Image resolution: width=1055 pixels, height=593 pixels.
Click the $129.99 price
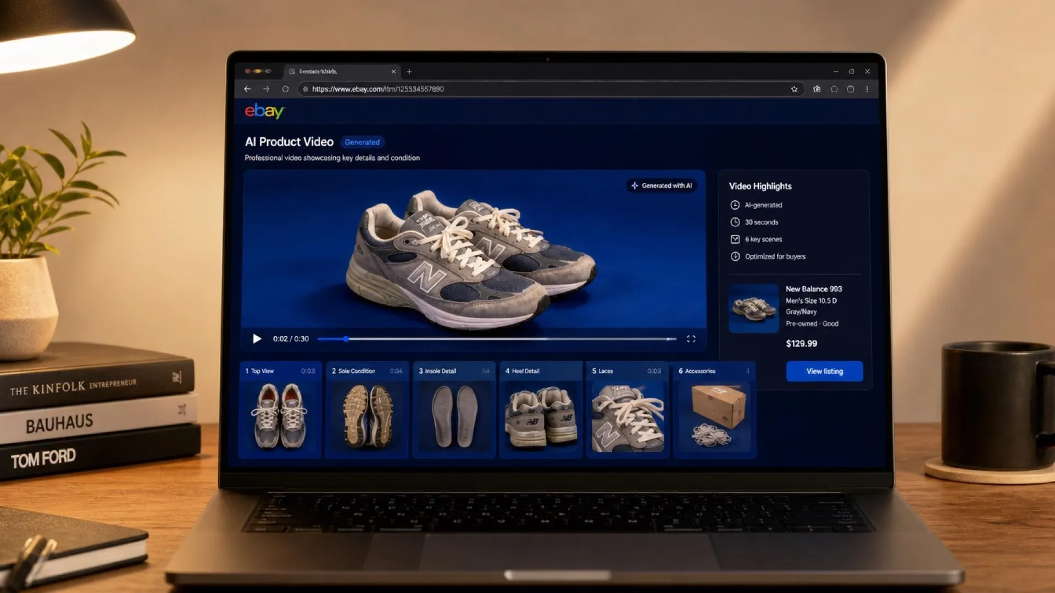pos(801,344)
